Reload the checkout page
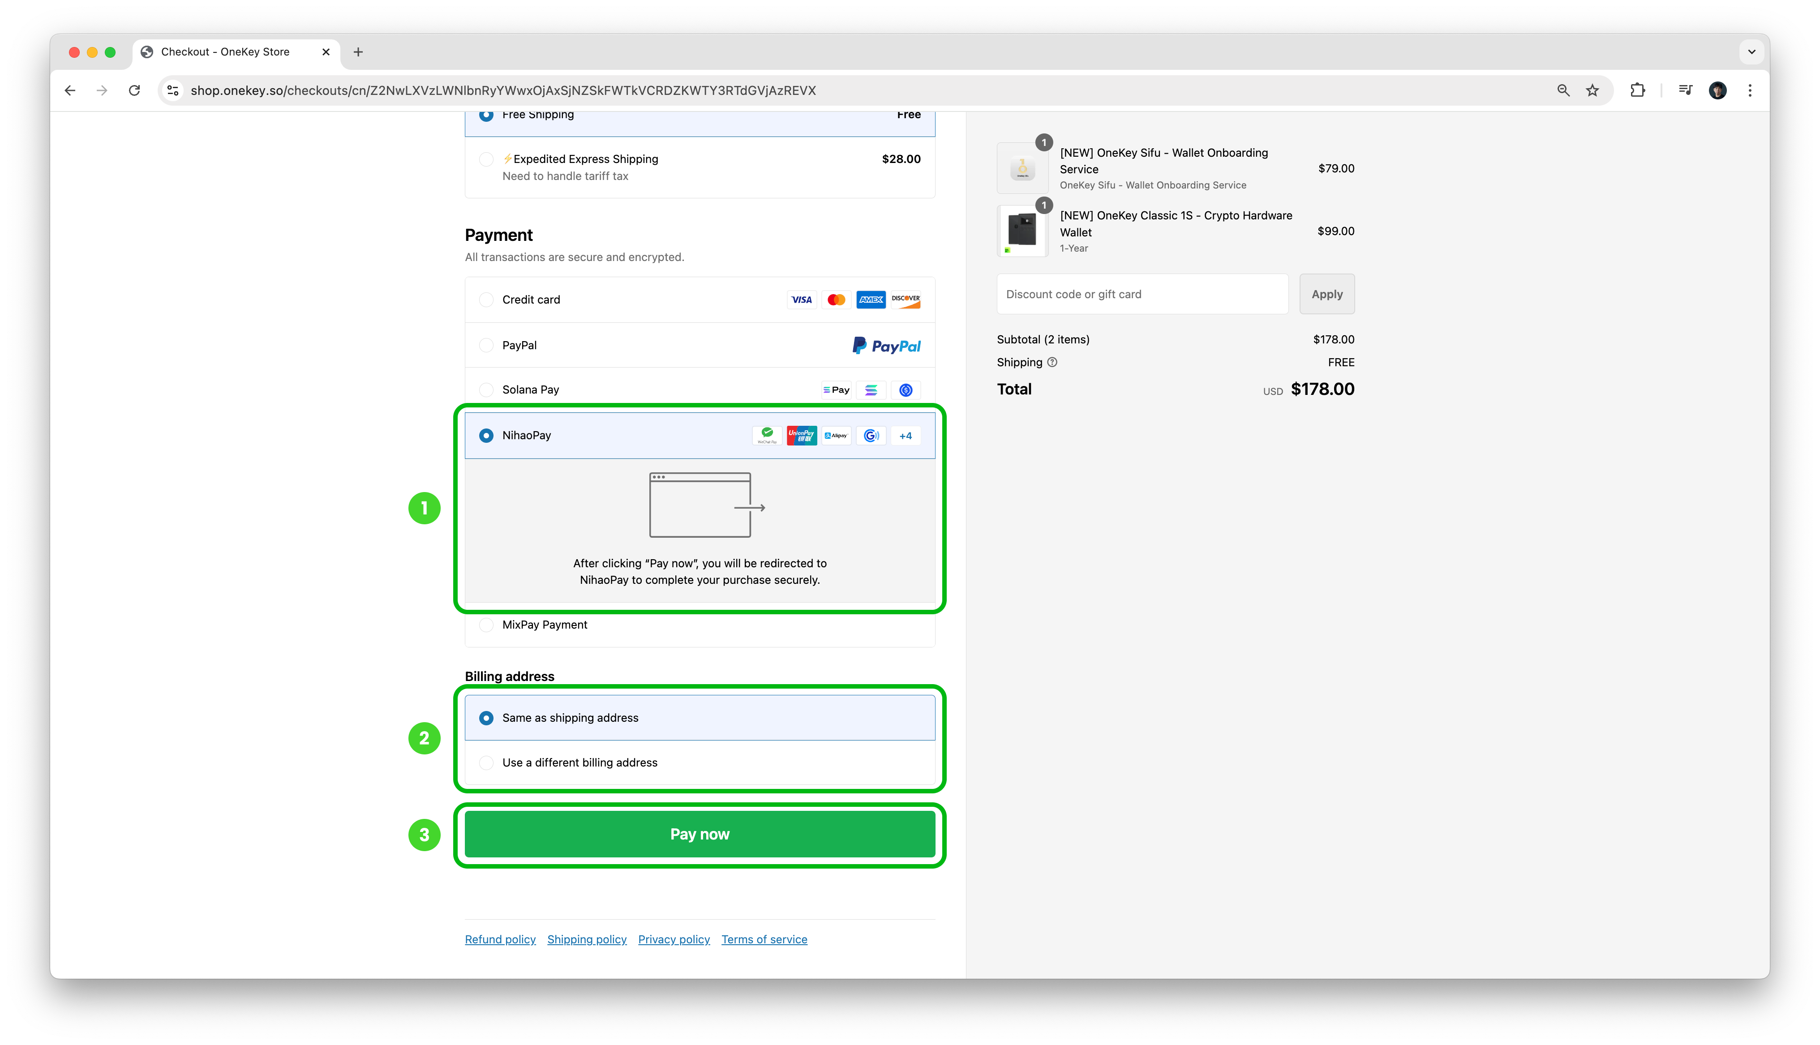This screenshot has height=1045, width=1820. (x=134, y=90)
